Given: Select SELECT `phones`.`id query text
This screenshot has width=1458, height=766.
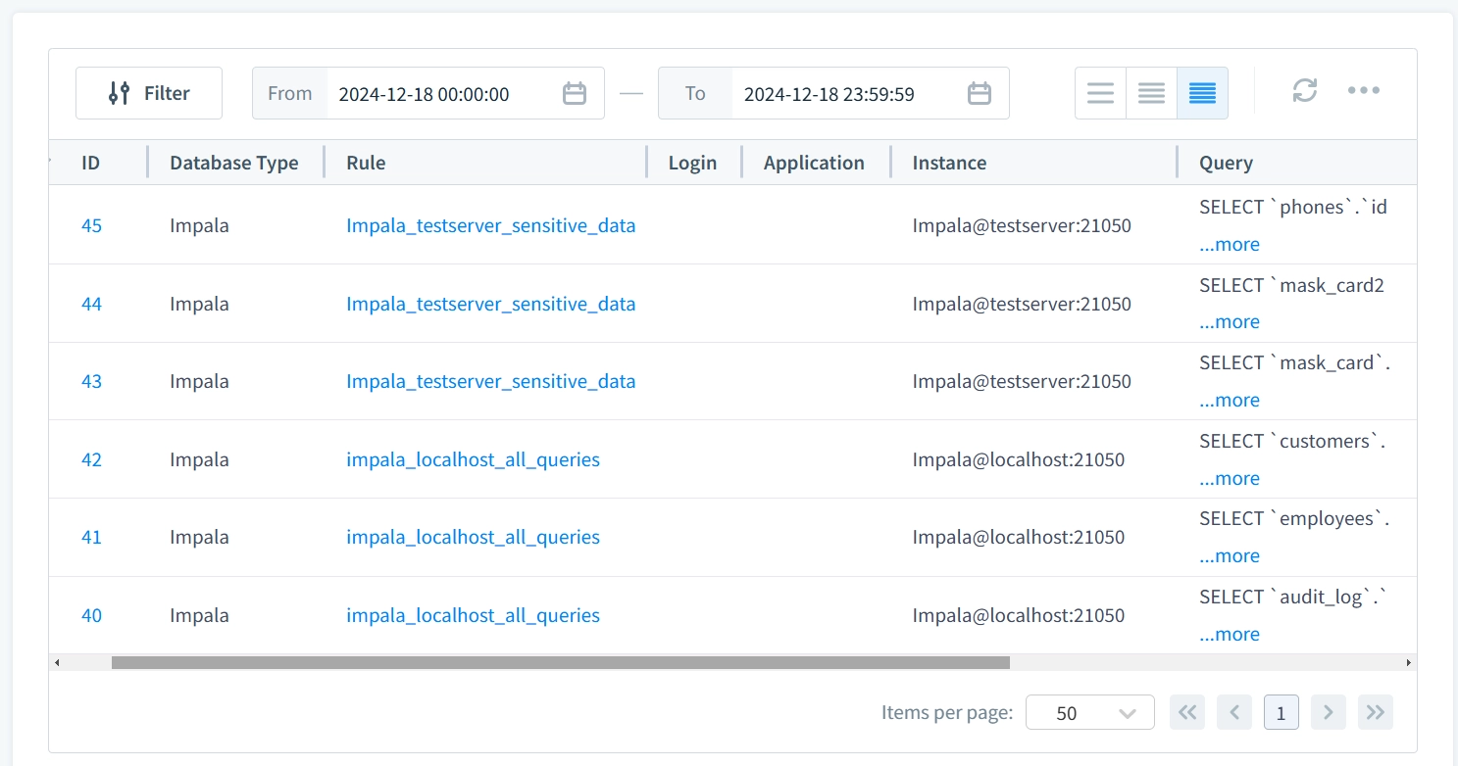Looking at the screenshot, I should [x=1293, y=207].
